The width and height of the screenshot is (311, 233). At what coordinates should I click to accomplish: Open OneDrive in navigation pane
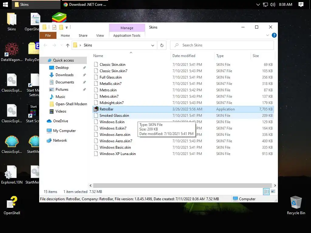pos(60,121)
